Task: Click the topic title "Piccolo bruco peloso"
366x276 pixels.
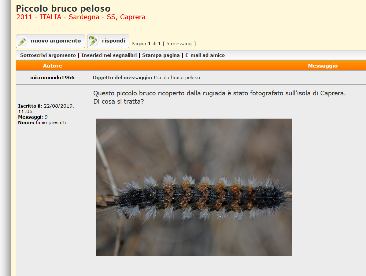Action: 63,9
